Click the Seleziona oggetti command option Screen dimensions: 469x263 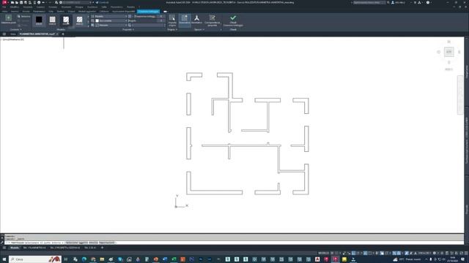[x=76, y=243]
